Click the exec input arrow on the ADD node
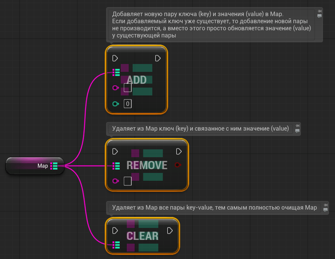 pyautogui.click(x=115, y=58)
